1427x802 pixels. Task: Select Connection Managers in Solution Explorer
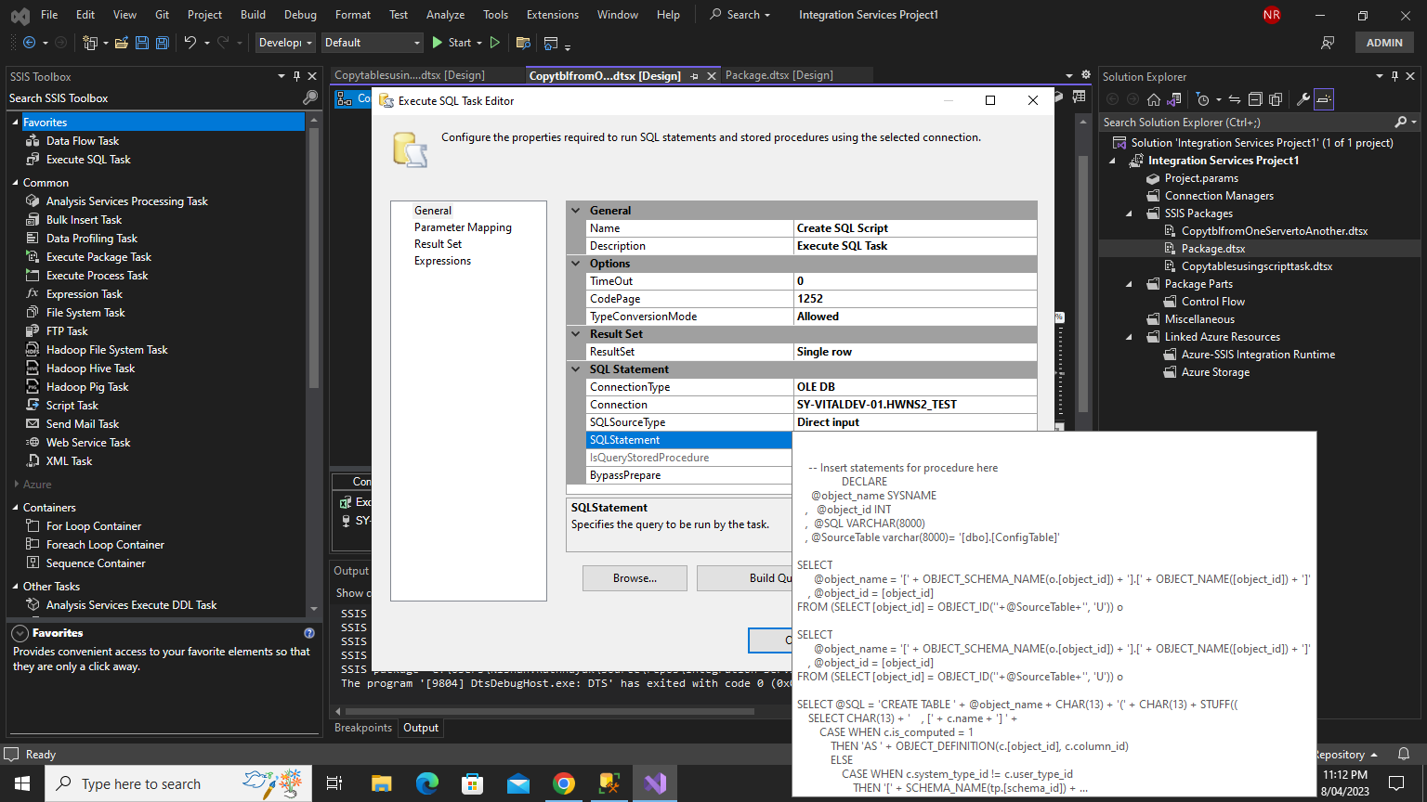click(x=1219, y=196)
